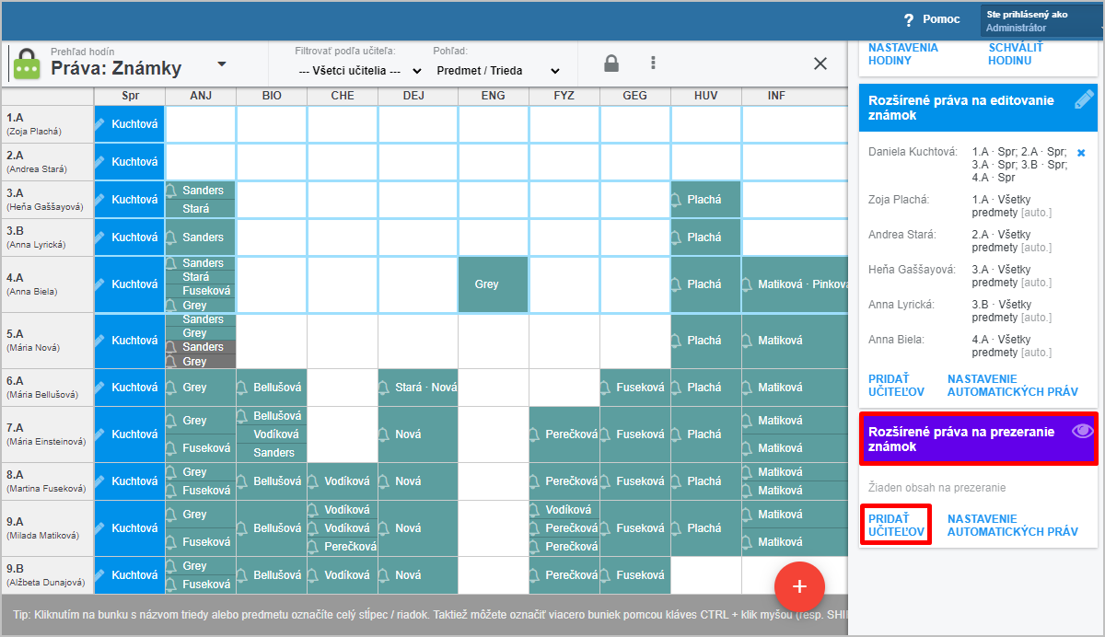Select the Spr column header
Image resolution: width=1105 pixels, height=637 pixels.
point(130,96)
